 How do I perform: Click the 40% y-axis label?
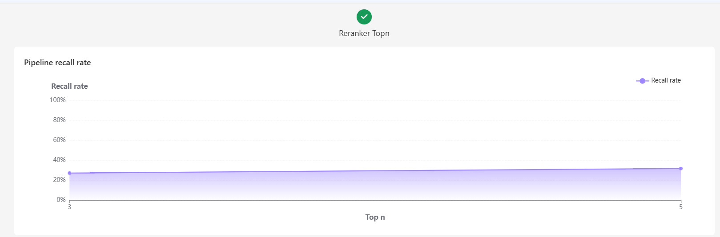[59, 160]
